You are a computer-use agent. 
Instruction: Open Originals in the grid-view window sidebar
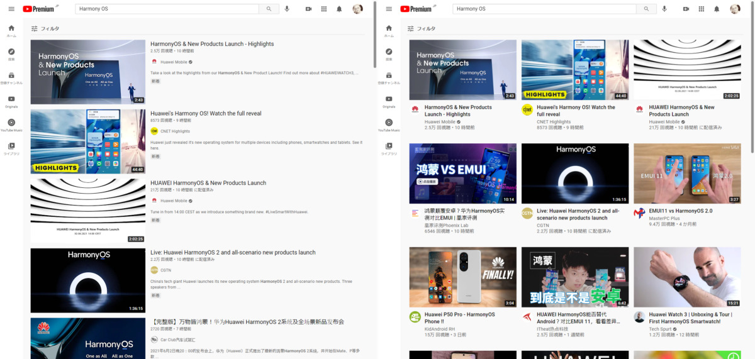[389, 102]
